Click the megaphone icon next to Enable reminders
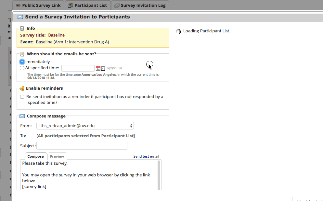 coord(21,88)
